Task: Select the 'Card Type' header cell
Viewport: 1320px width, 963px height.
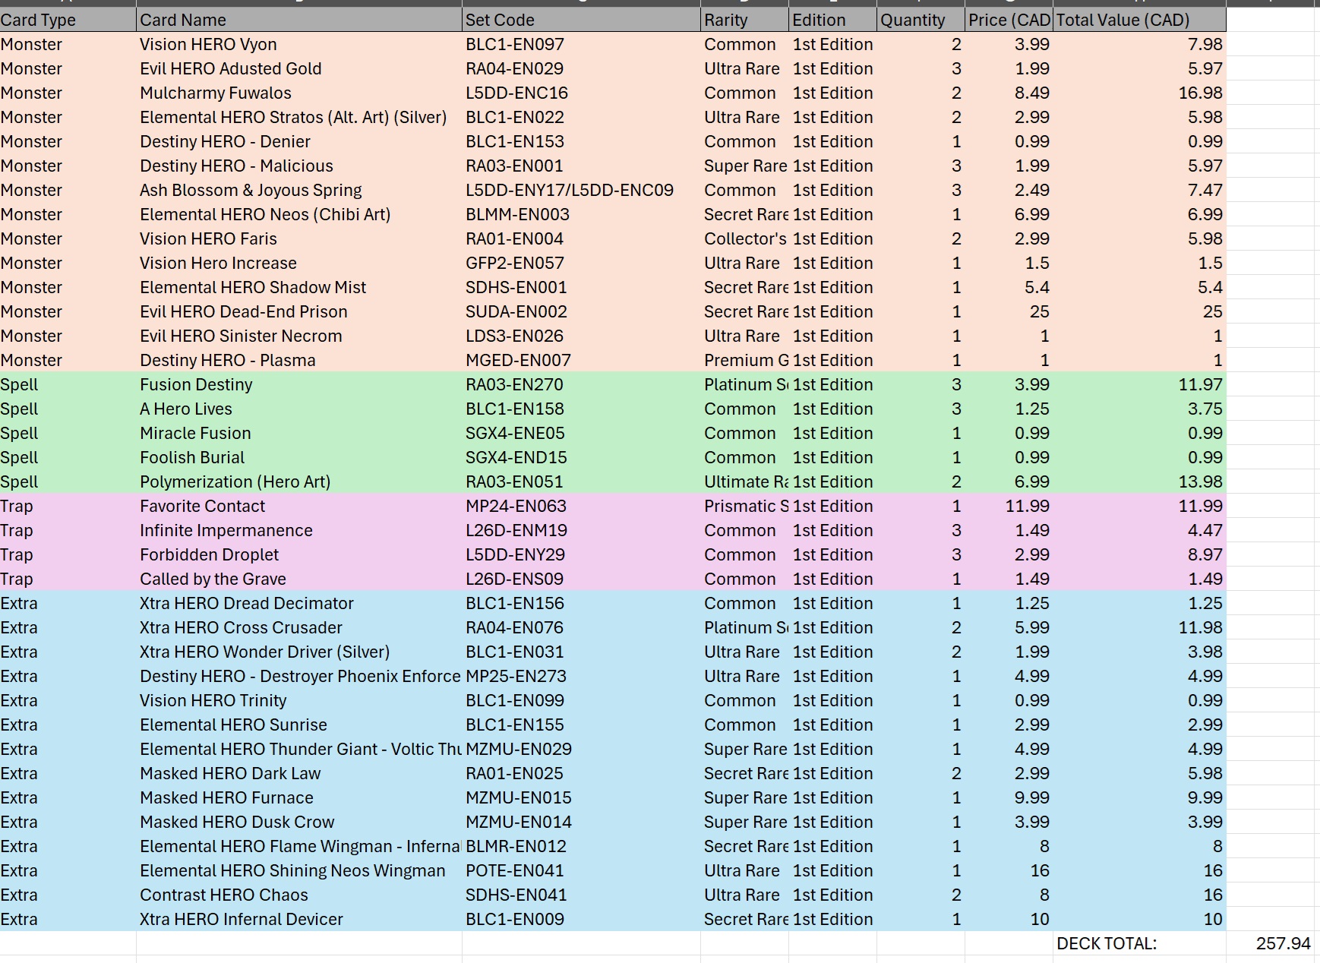Action: (68, 20)
